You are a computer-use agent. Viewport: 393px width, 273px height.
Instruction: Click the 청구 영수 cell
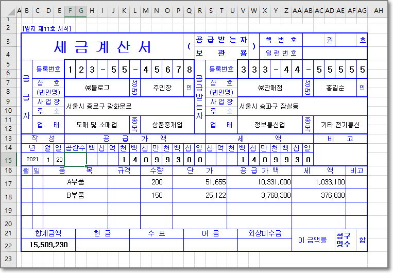pos(346,240)
